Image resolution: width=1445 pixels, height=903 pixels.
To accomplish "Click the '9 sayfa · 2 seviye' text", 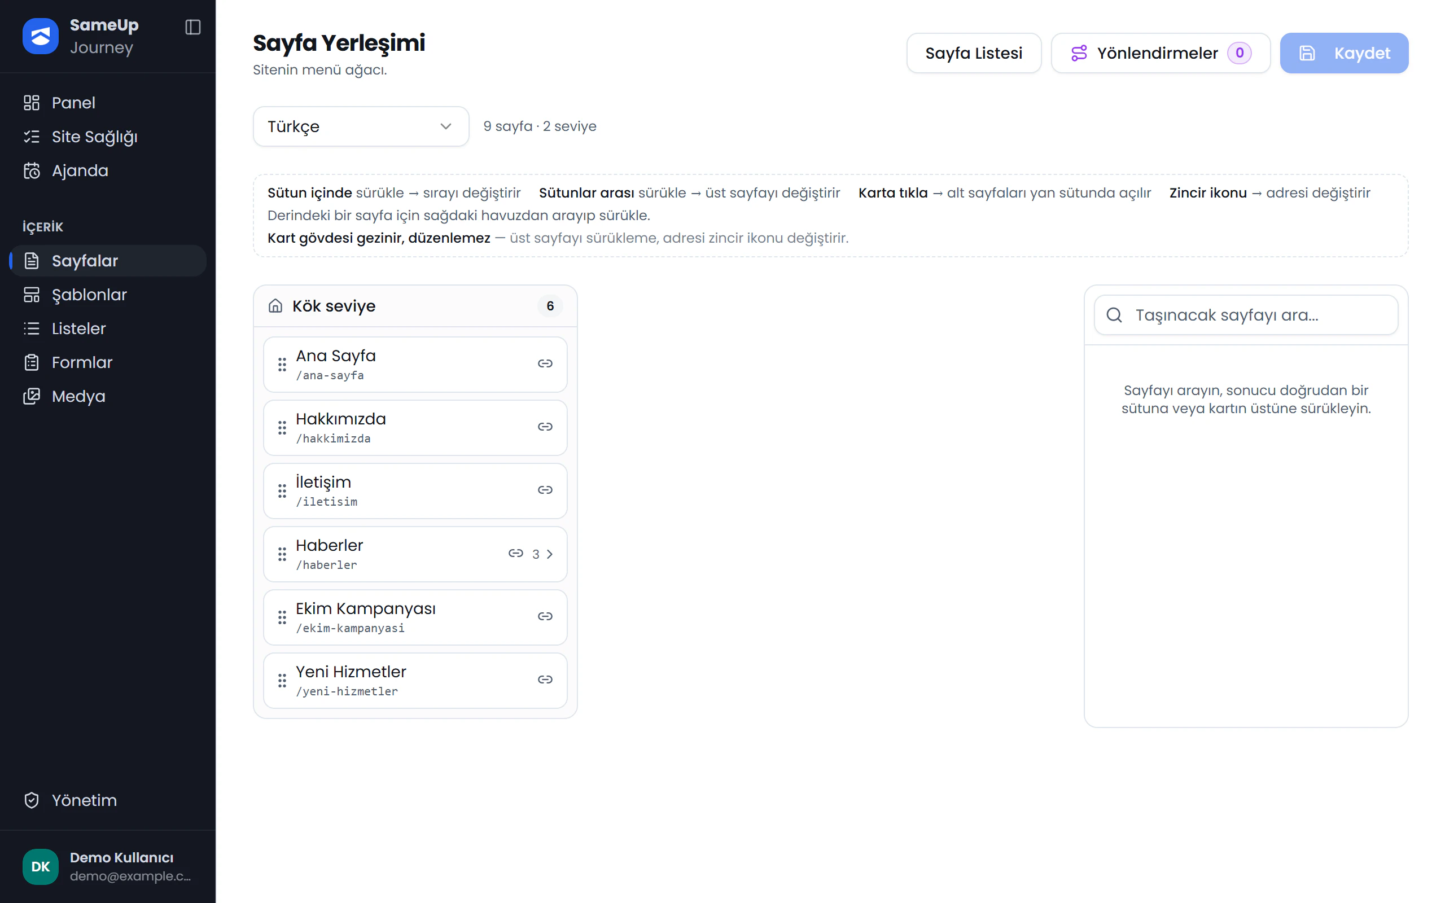I will [x=540, y=126].
